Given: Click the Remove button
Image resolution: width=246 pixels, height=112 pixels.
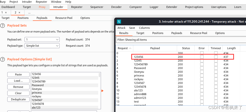Looking at the screenshot, I should pyautogui.click(x=18, y=87).
